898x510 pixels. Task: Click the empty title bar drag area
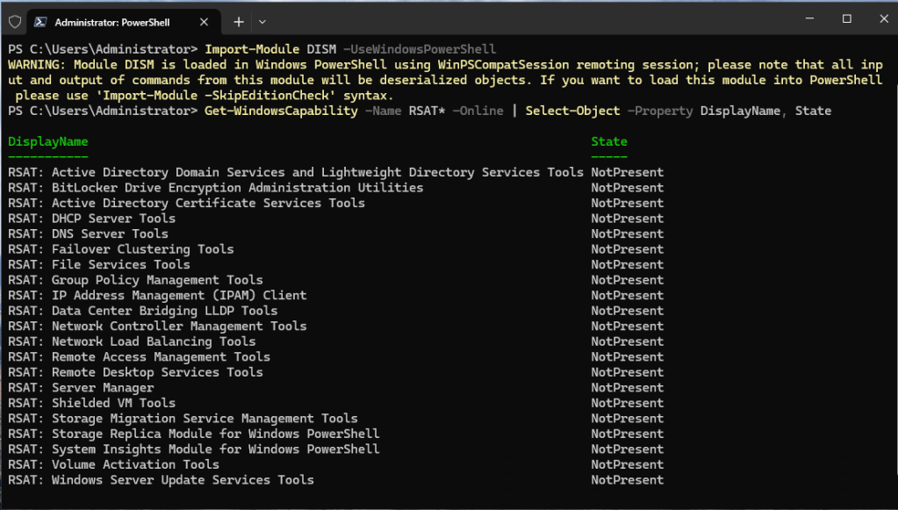527,19
